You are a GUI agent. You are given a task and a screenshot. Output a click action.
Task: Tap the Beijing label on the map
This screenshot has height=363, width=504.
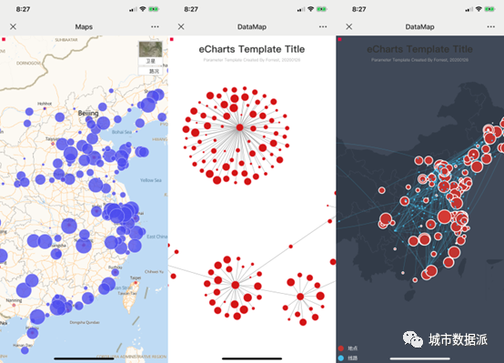point(88,113)
